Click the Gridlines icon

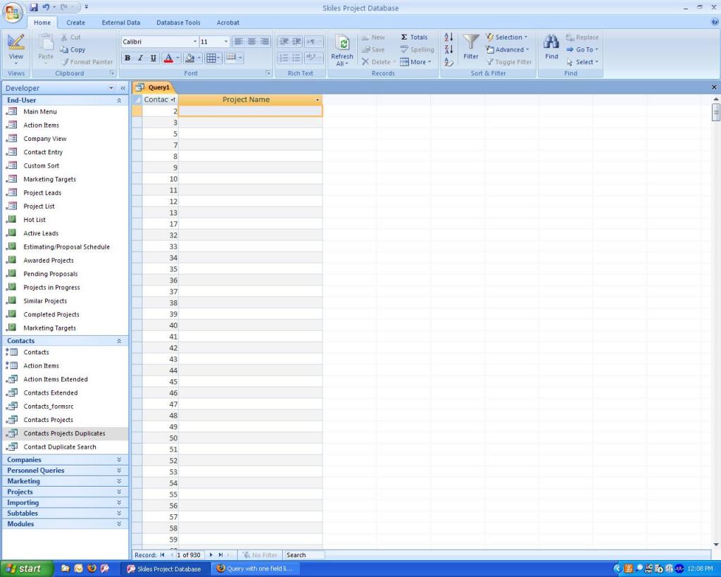(211, 58)
